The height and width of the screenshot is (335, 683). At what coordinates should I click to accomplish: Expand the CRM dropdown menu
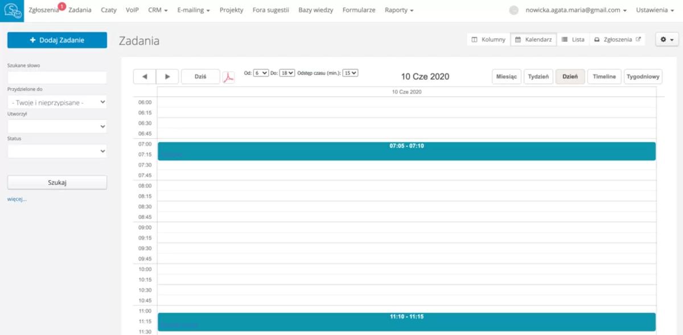coord(158,10)
